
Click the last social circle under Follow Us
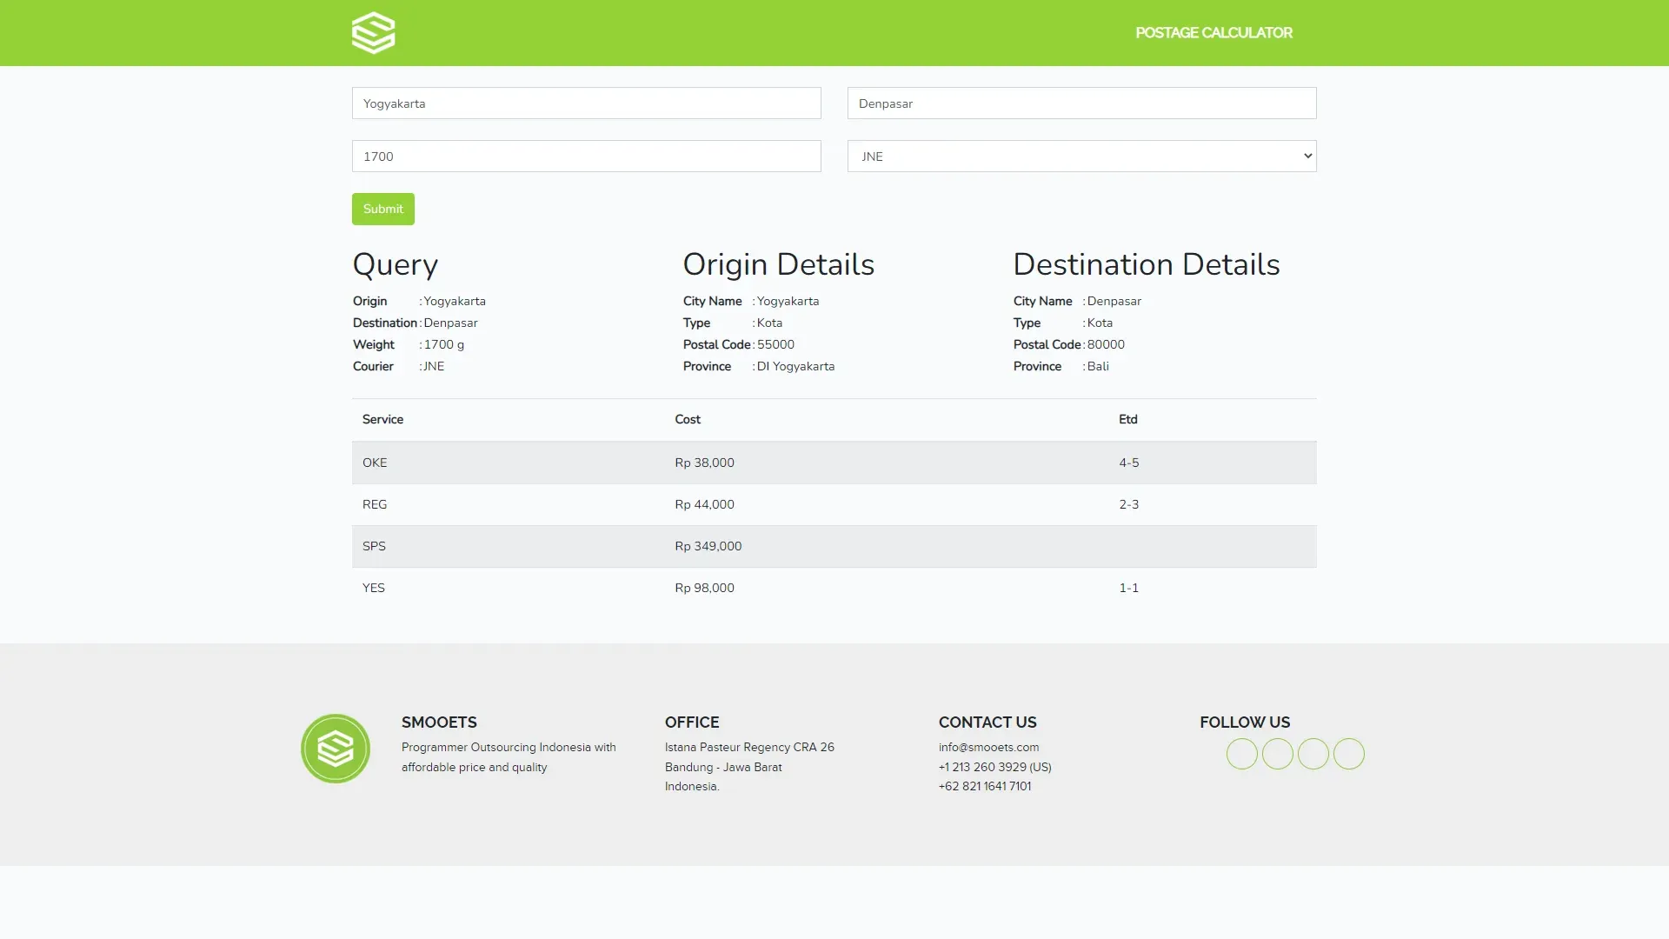(x=1348, y=754)
